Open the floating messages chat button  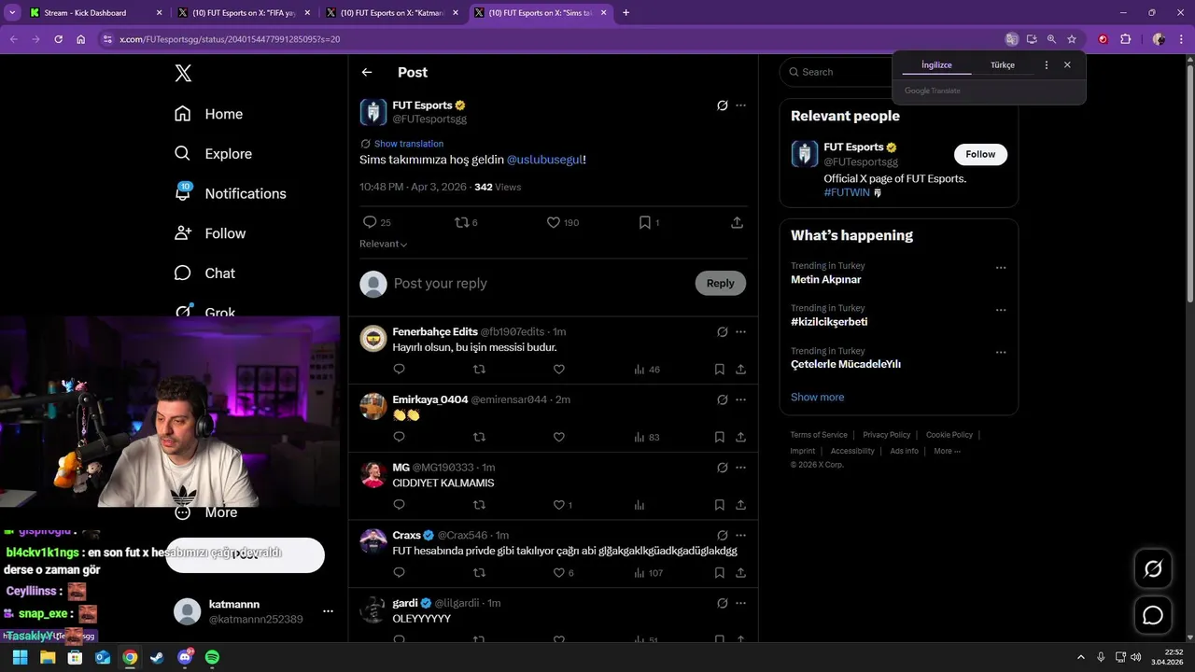(x=1153, y=616)
